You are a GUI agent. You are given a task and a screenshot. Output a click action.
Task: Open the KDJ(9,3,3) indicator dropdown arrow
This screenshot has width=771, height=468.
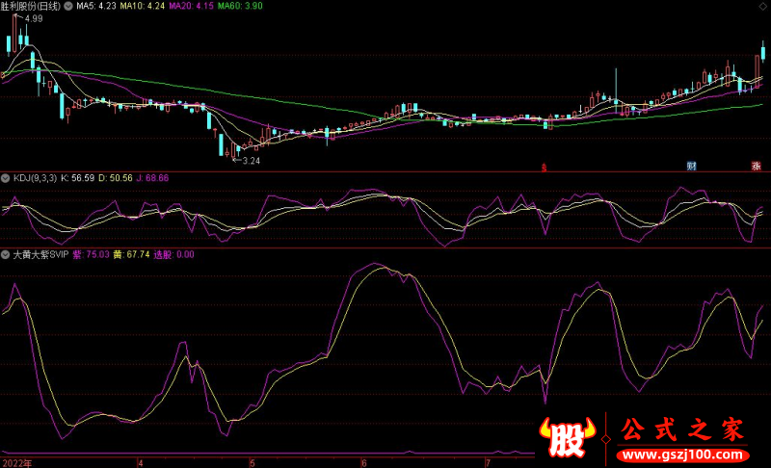(6, 178)
